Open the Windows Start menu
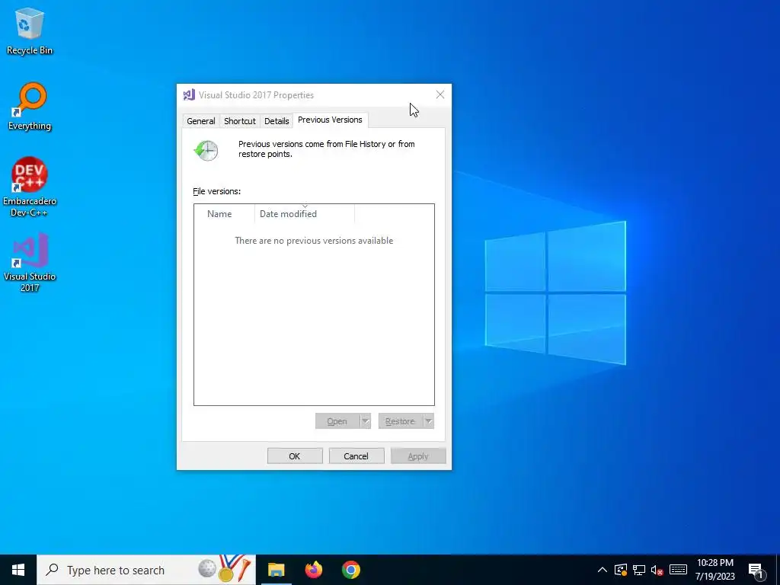 coord(18,570)
